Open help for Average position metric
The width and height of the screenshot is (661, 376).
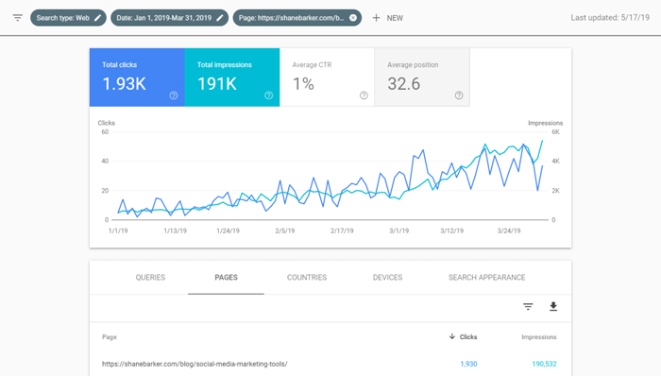point(459,95)
